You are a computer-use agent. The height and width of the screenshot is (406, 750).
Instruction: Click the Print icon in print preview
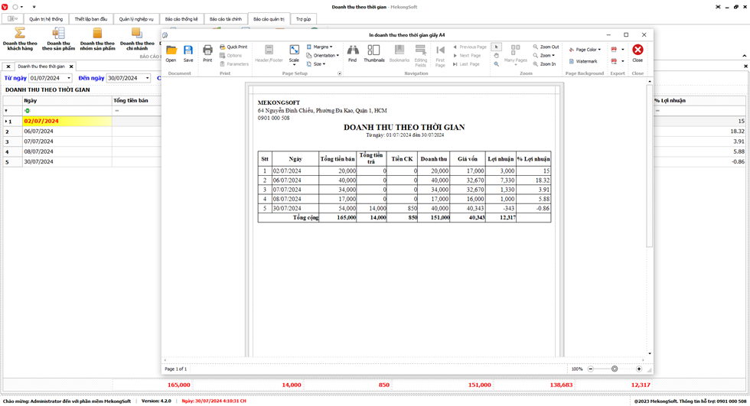pyautogui.click(x=207, y=53)
